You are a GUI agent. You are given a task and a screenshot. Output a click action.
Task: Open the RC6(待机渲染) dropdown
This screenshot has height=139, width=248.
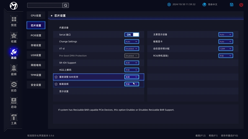click(x=226, y=56)
